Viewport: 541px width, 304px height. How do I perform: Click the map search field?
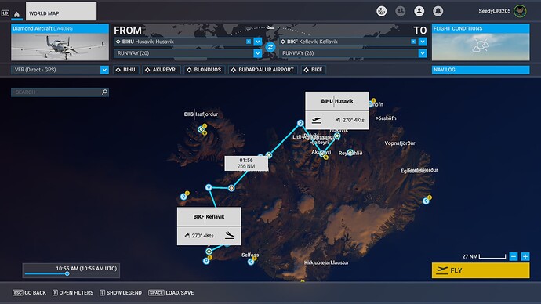tap(60, 92)
